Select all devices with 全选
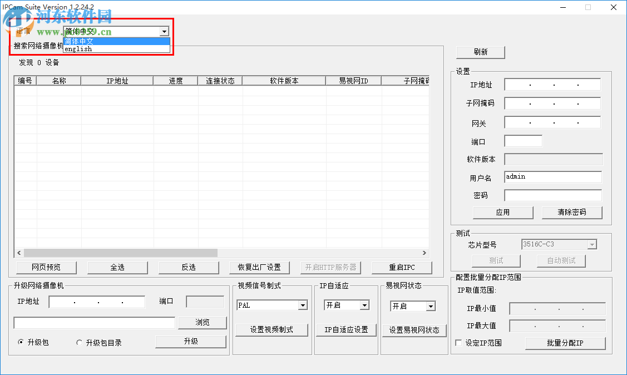This screenshot has width=627, height=375. pyautogui.click(x=117, y=267)
